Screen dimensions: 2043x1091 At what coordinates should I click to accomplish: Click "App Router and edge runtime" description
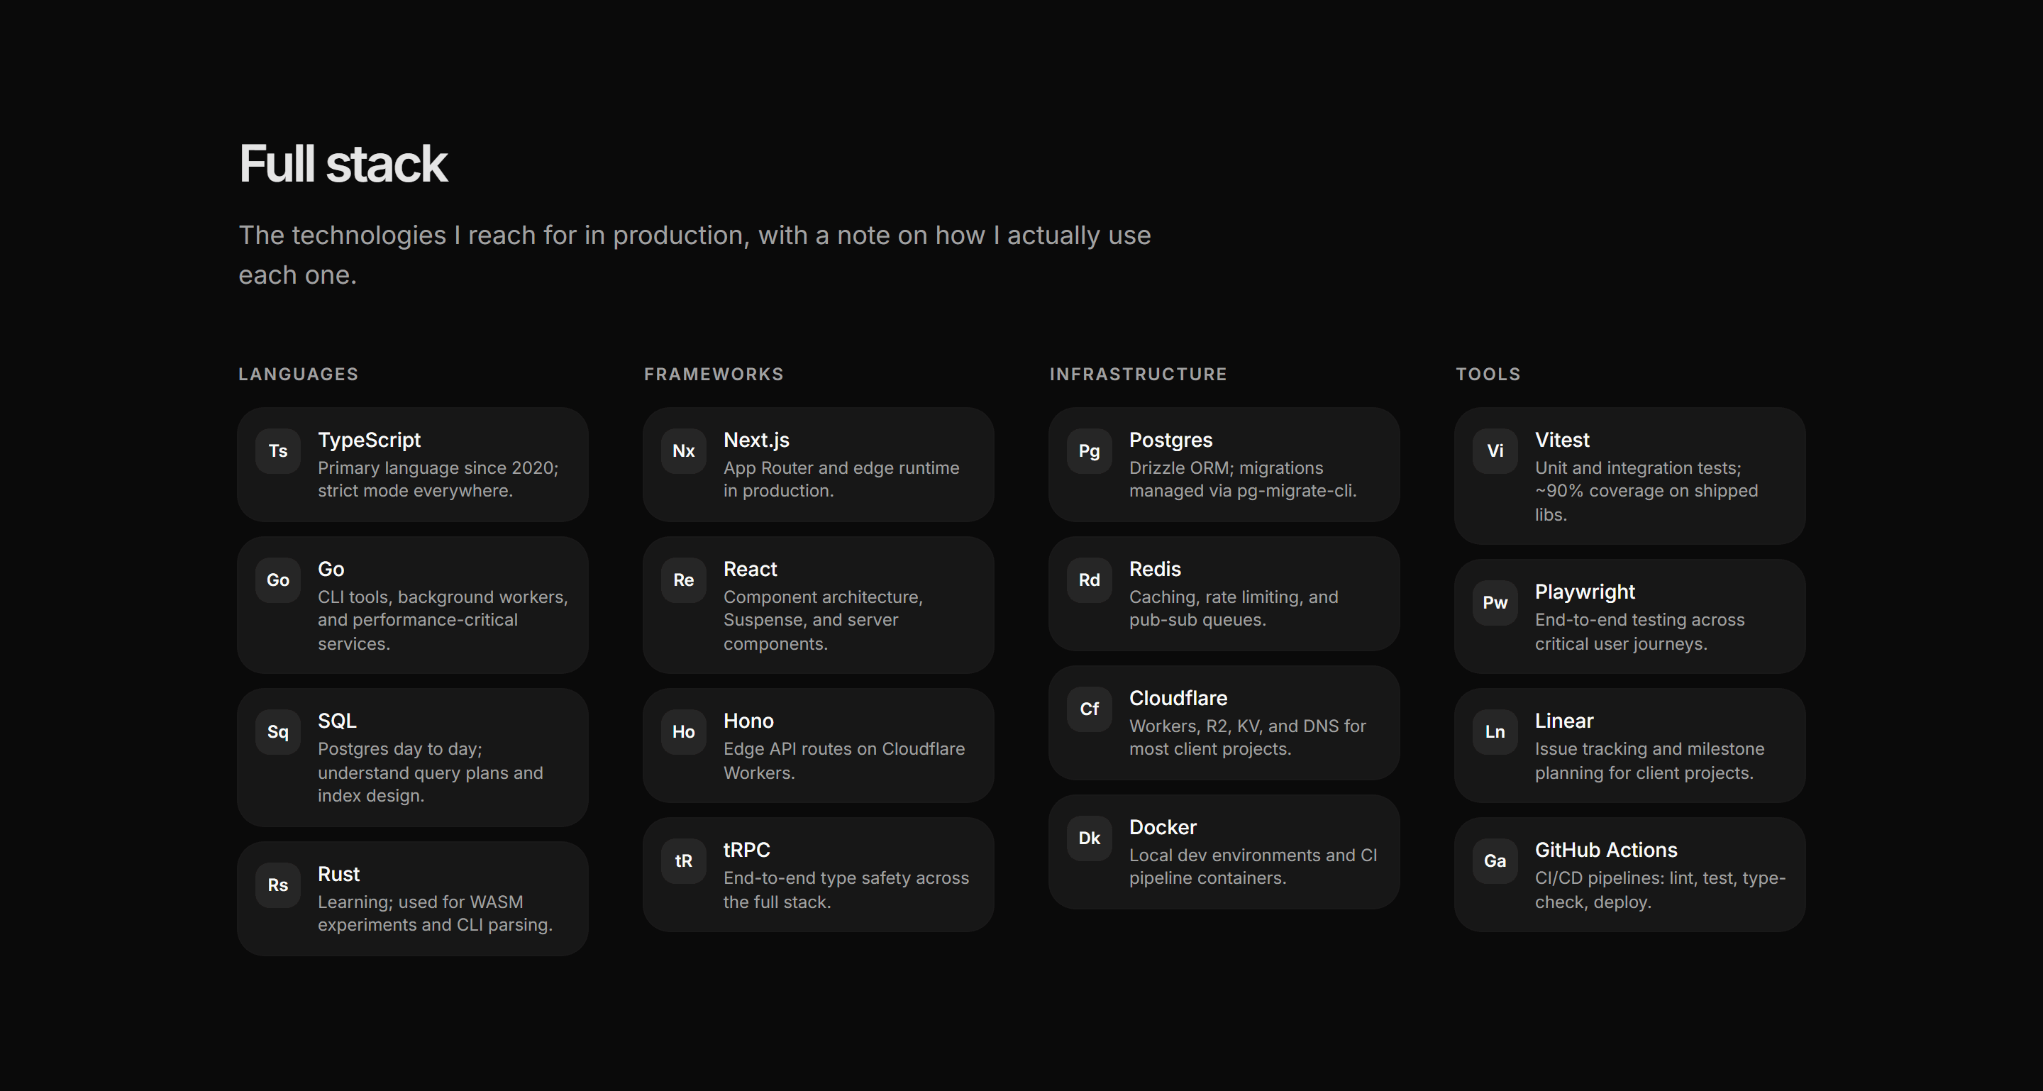click(841, 479)
